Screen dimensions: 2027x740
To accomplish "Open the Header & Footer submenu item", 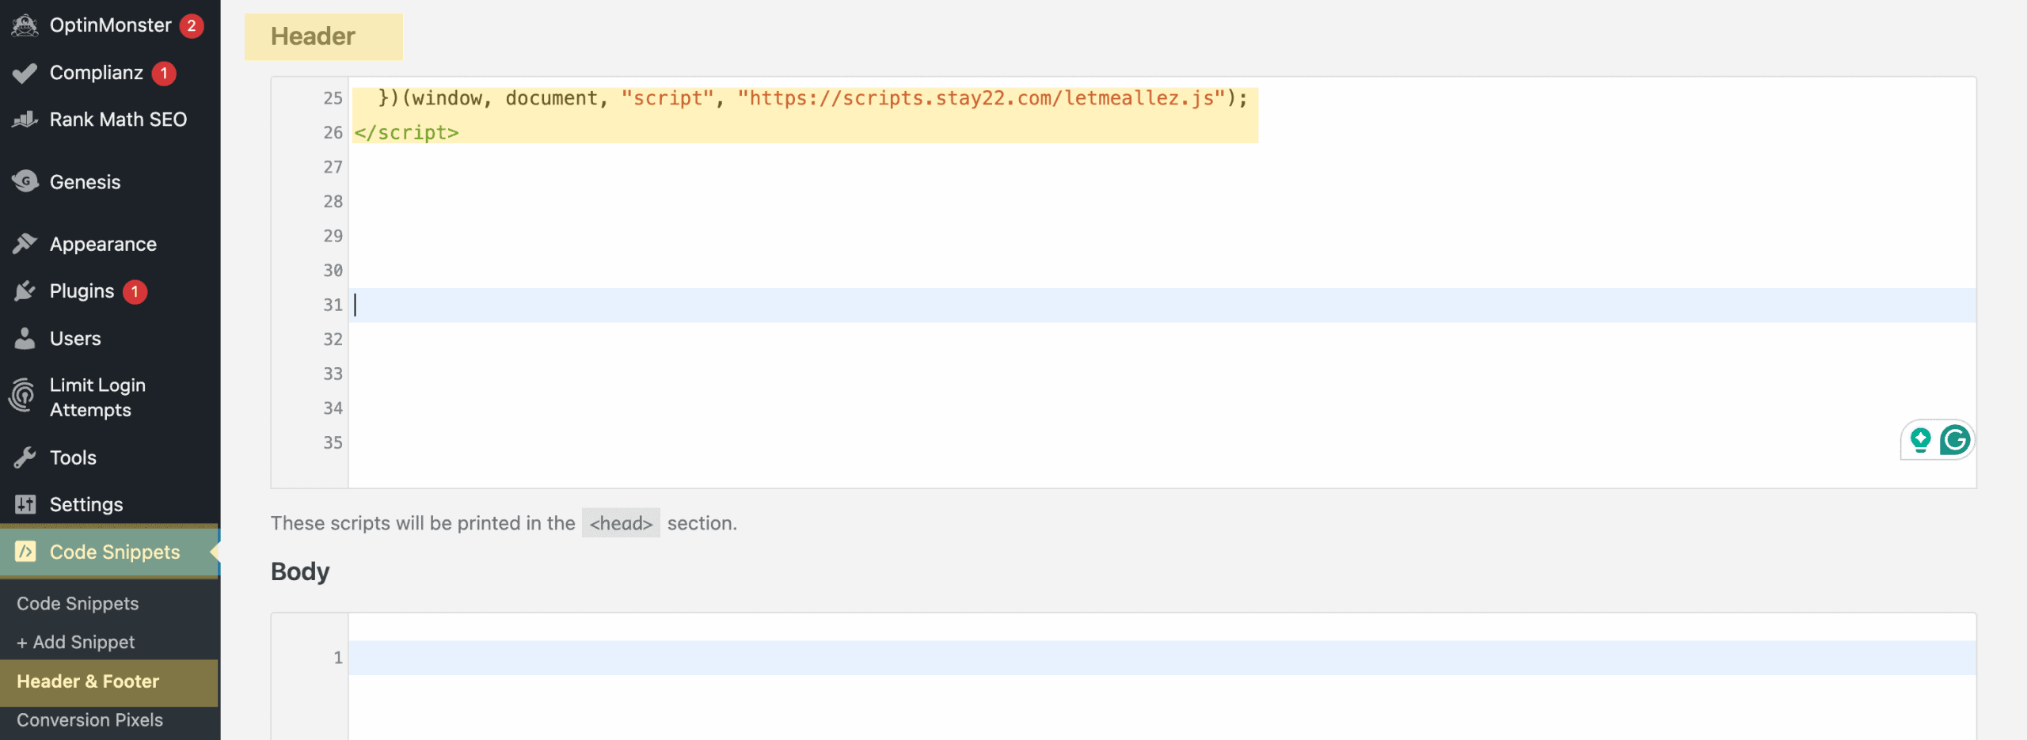I will 88,681.
